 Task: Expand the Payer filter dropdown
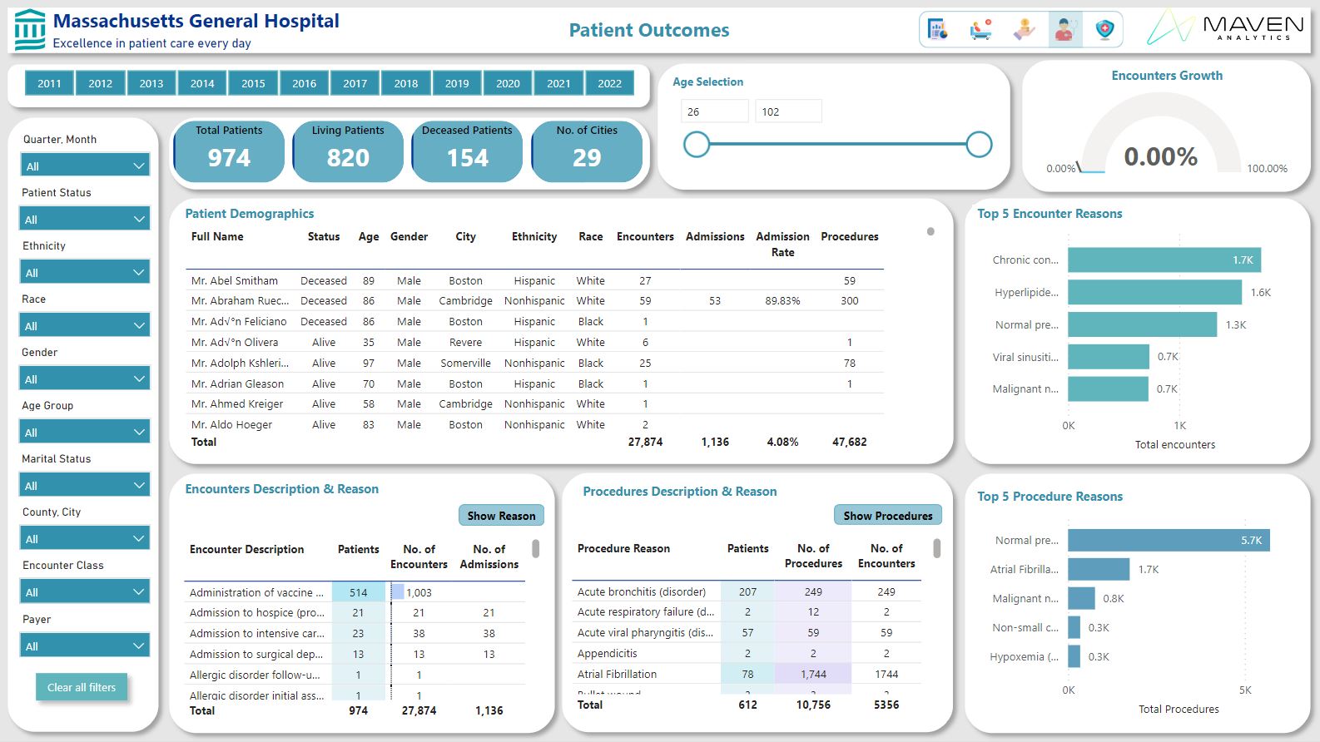tap(84, 646)
